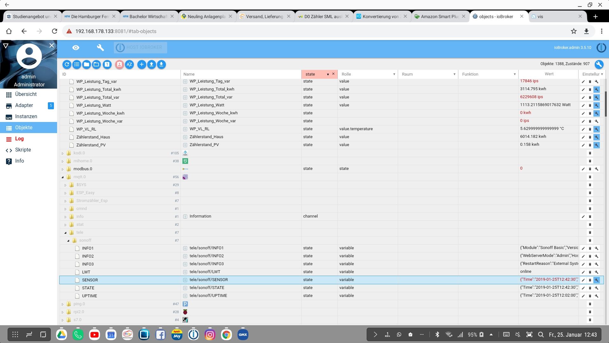The image size is (609, 343).
Task: Click the alphabetical sort AZ icon
Action: [x=129, y=64]
